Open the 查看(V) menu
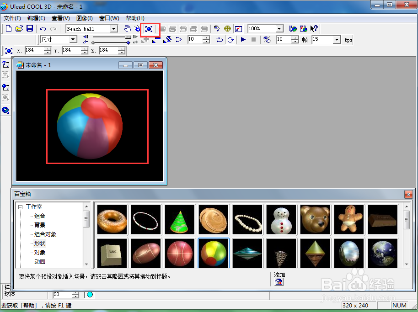Screen dimensions: 418x312 pos(60,18)
